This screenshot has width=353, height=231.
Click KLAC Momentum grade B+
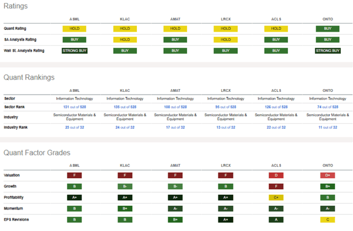pos(125,208)
